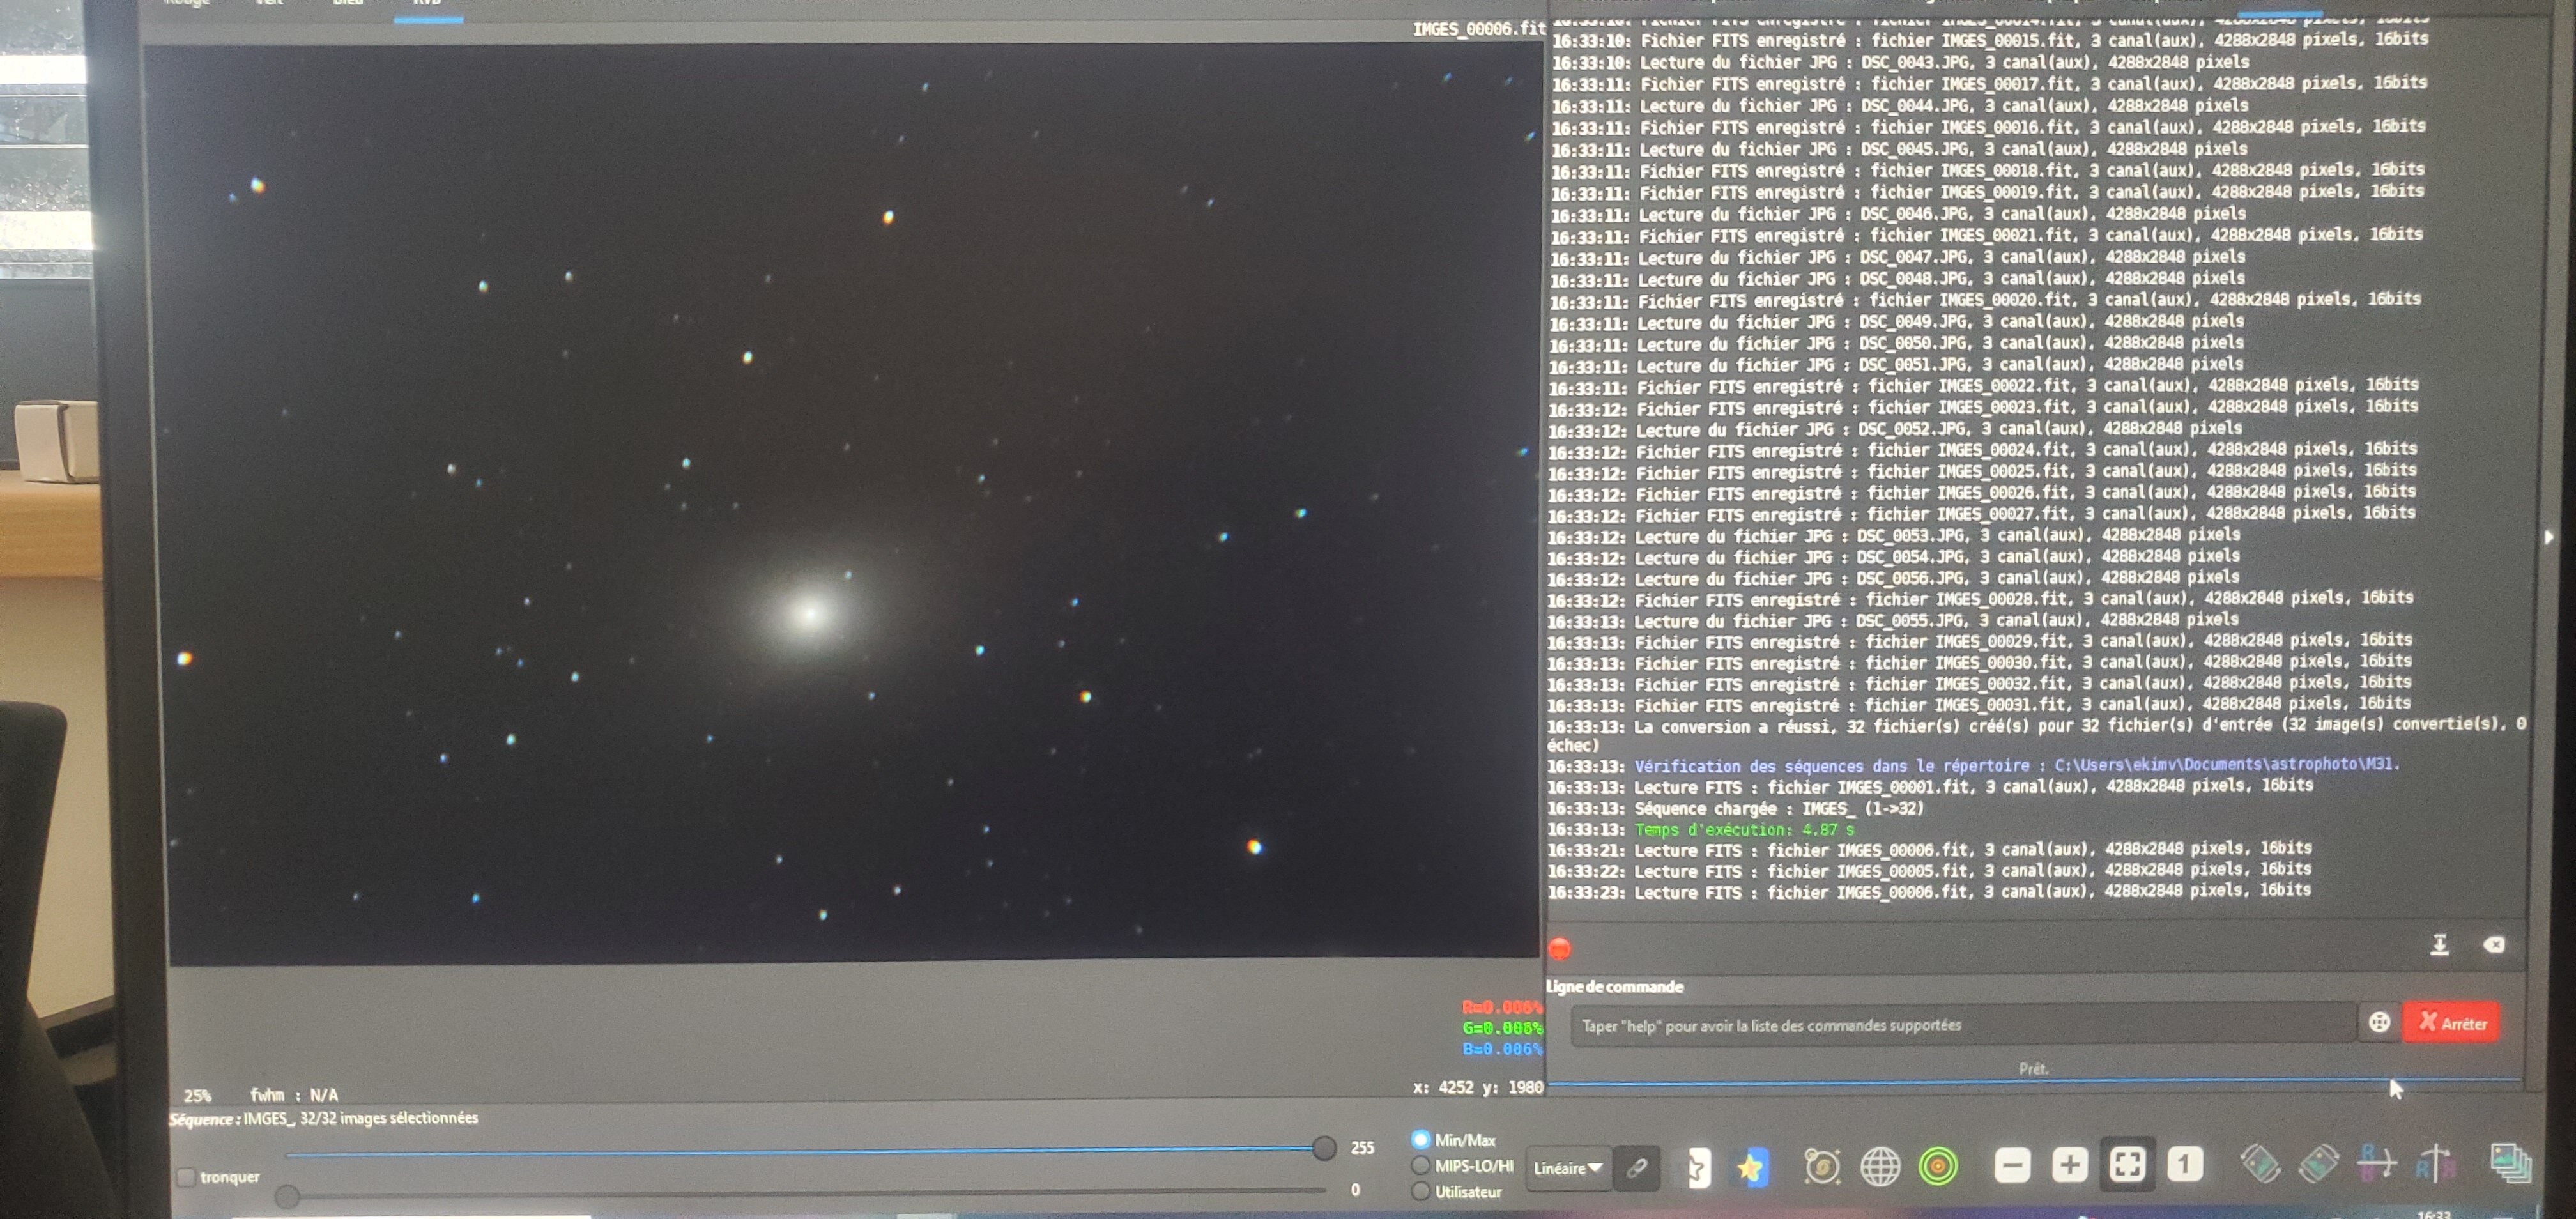Screen dimensions: 2576x1219
Task: Zoom in with the plus icon
Action: pyautogui.click(x=2069, y=1165)
